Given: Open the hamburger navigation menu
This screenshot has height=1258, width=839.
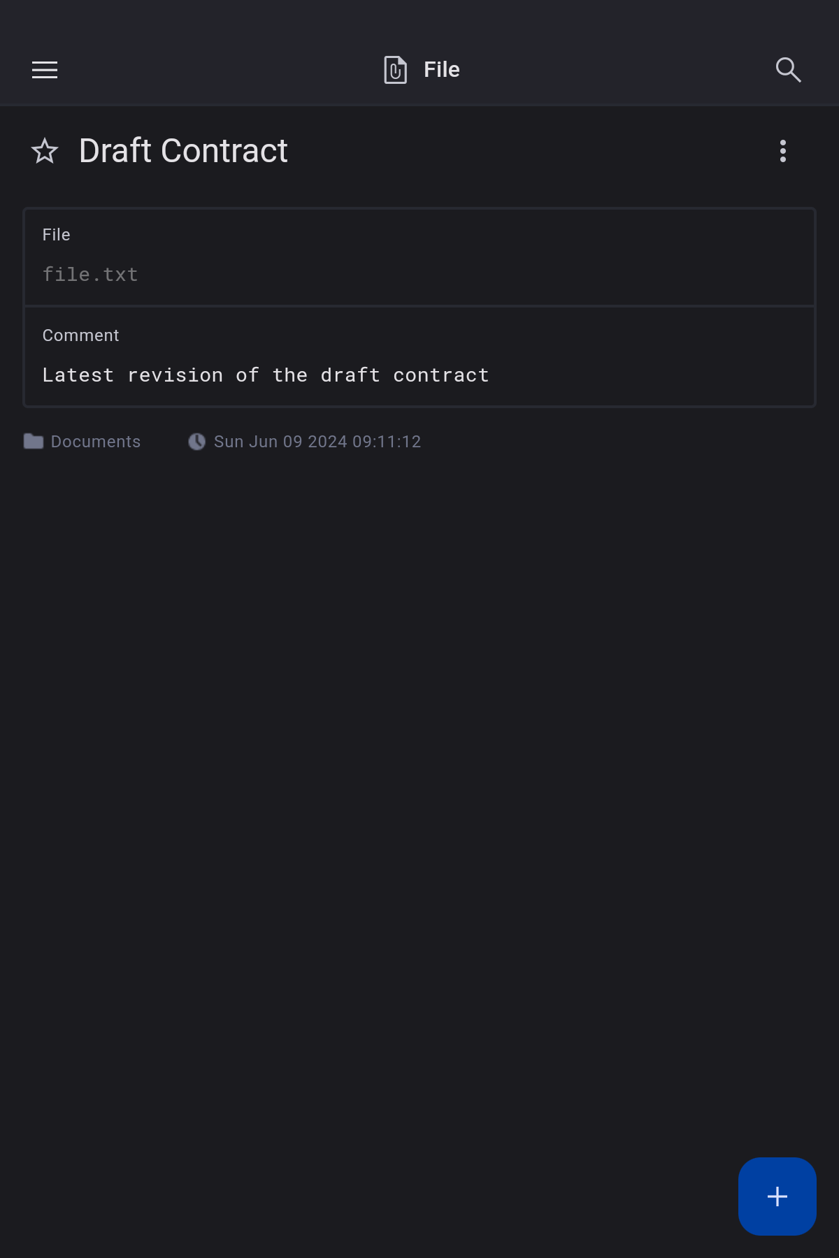Looking at the screenshot, I should [x=45, y=70].
